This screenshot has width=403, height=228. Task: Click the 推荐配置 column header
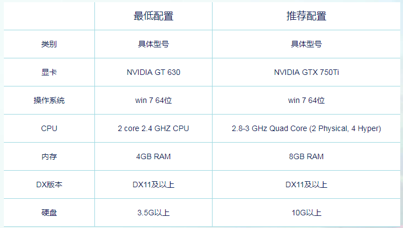click(x=306, y=16)
